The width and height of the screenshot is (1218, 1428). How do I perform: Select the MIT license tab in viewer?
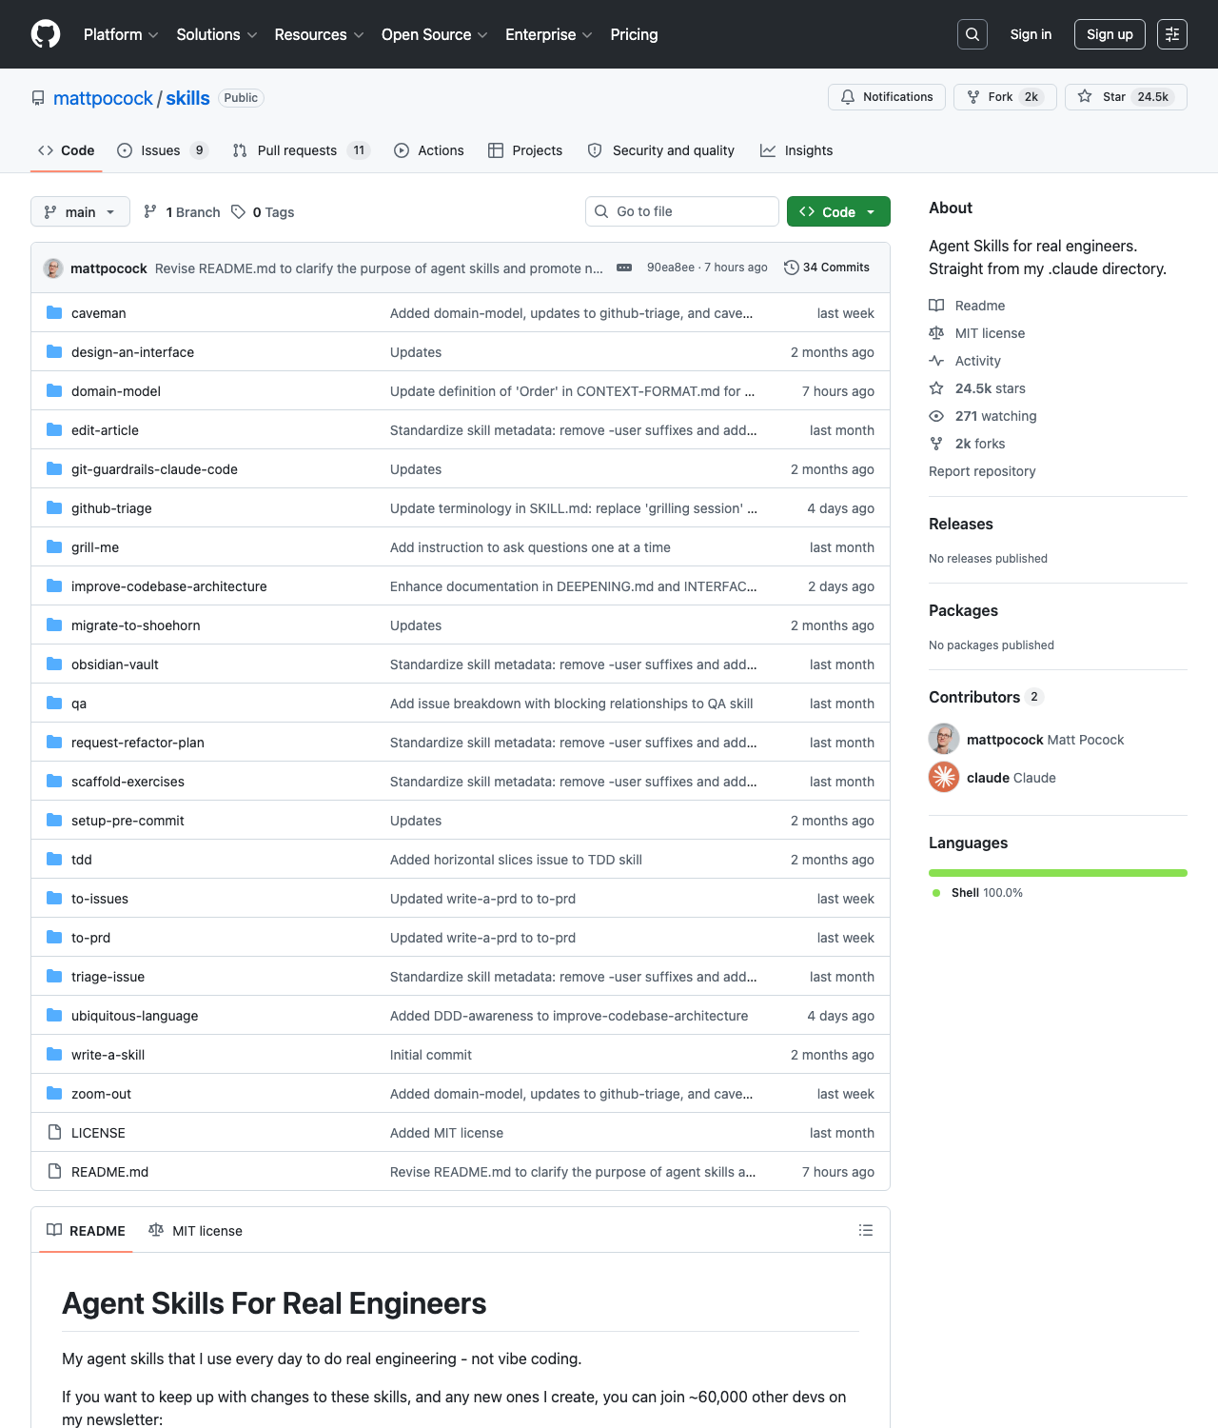(195, 1231)
